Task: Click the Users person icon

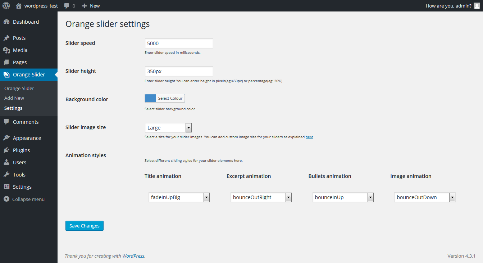Action: coord(6,163)
